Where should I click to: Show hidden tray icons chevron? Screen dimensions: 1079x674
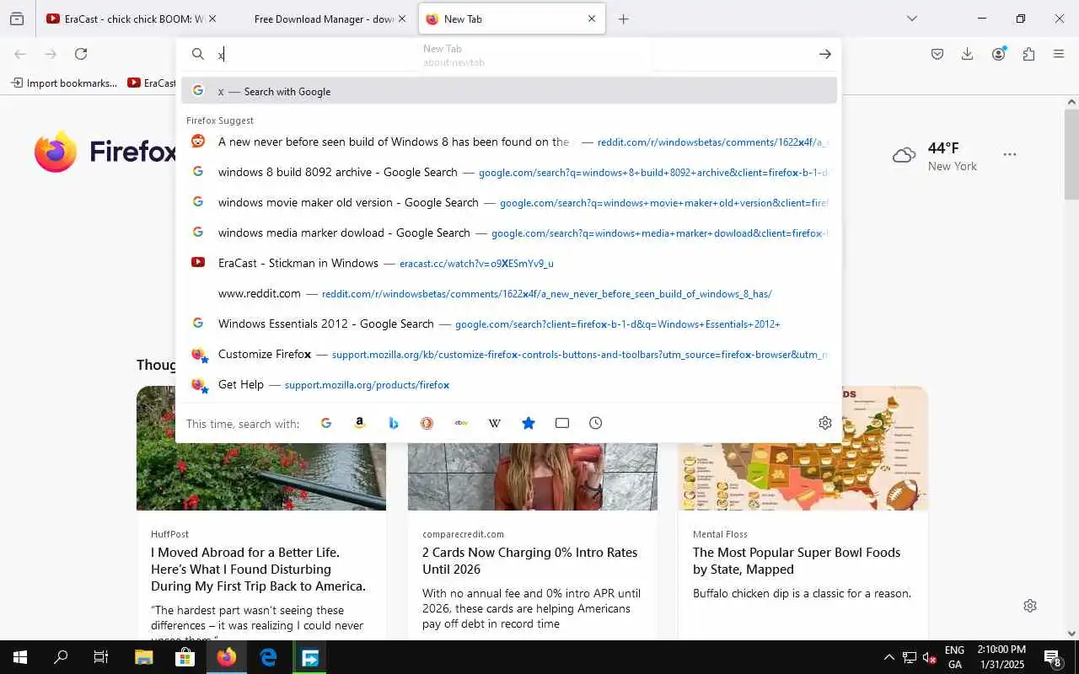point(888,657)
